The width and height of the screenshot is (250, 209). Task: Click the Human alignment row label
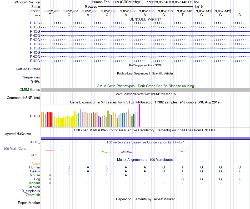[x=34, y=167]
